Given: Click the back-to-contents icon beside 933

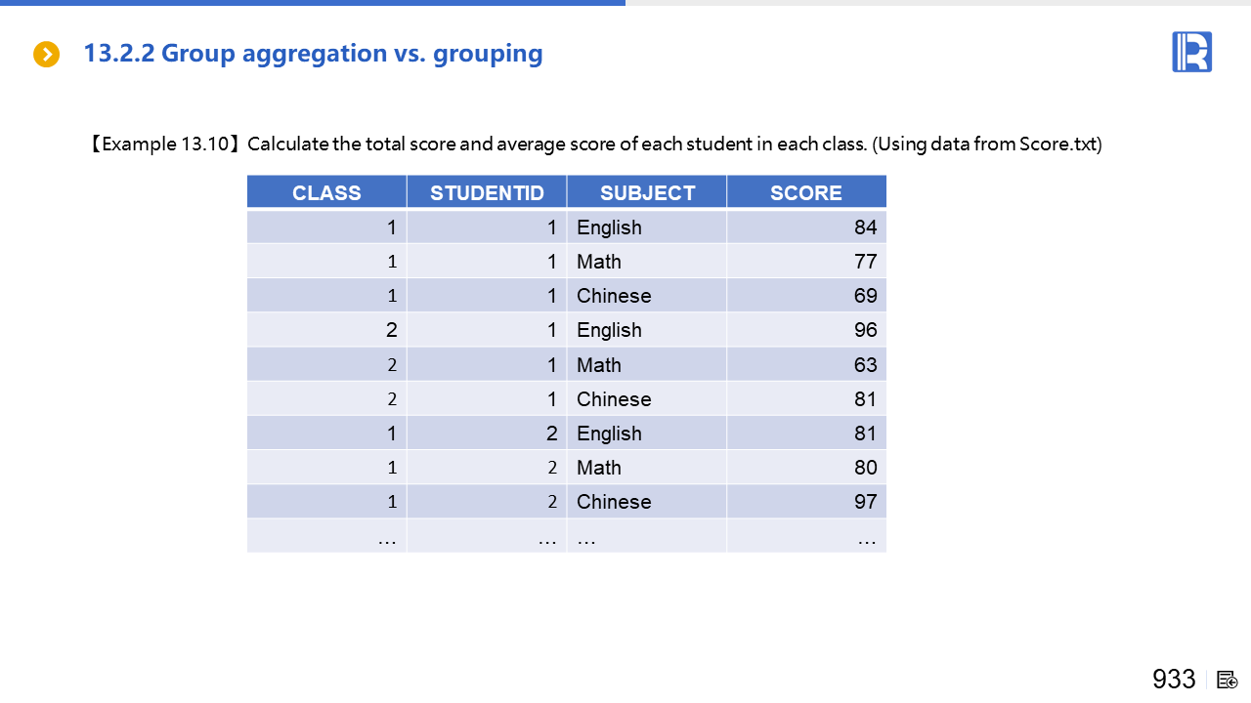Looking at the screenshot, I should 1228,680.
